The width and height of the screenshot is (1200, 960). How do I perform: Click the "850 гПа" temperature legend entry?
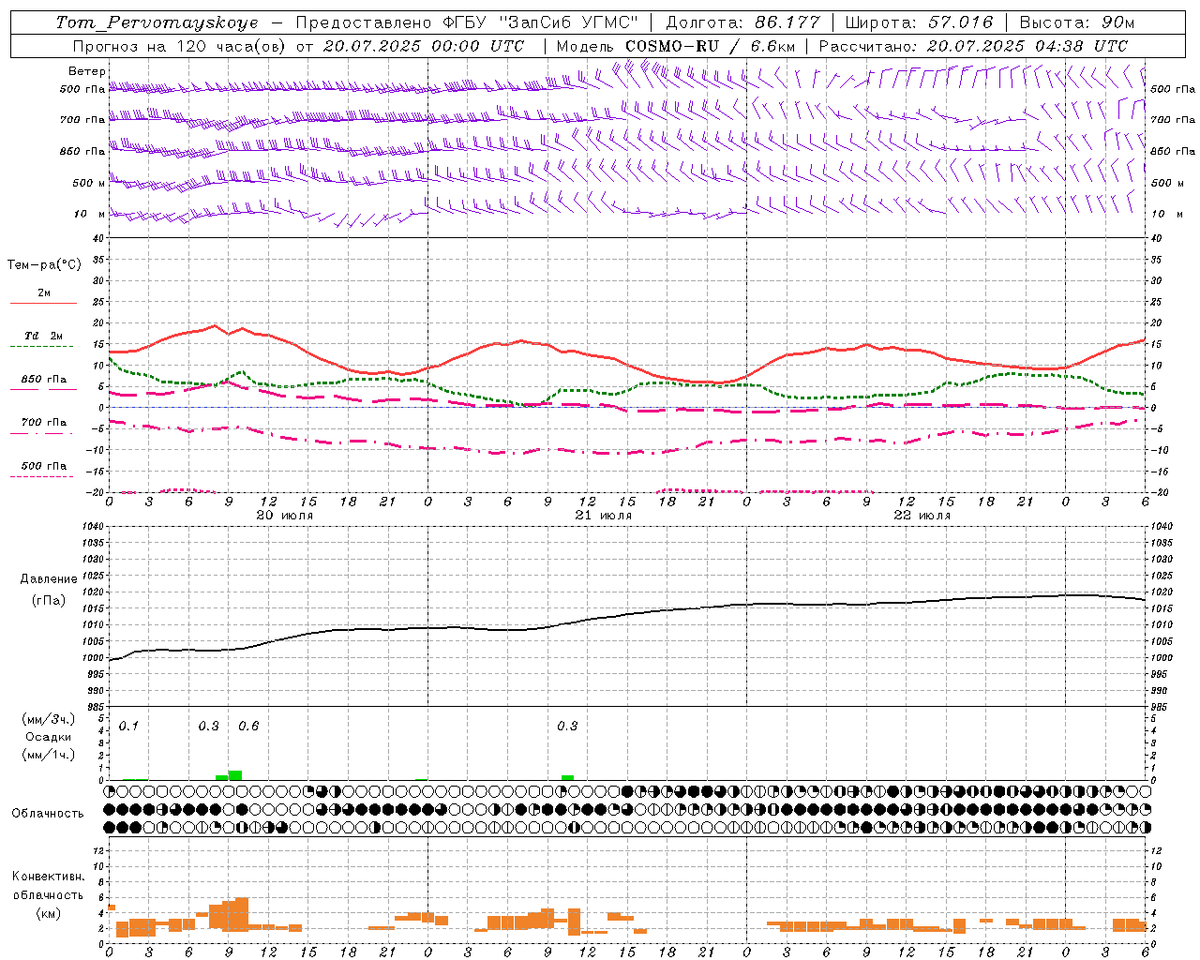(x=44, y=380)
